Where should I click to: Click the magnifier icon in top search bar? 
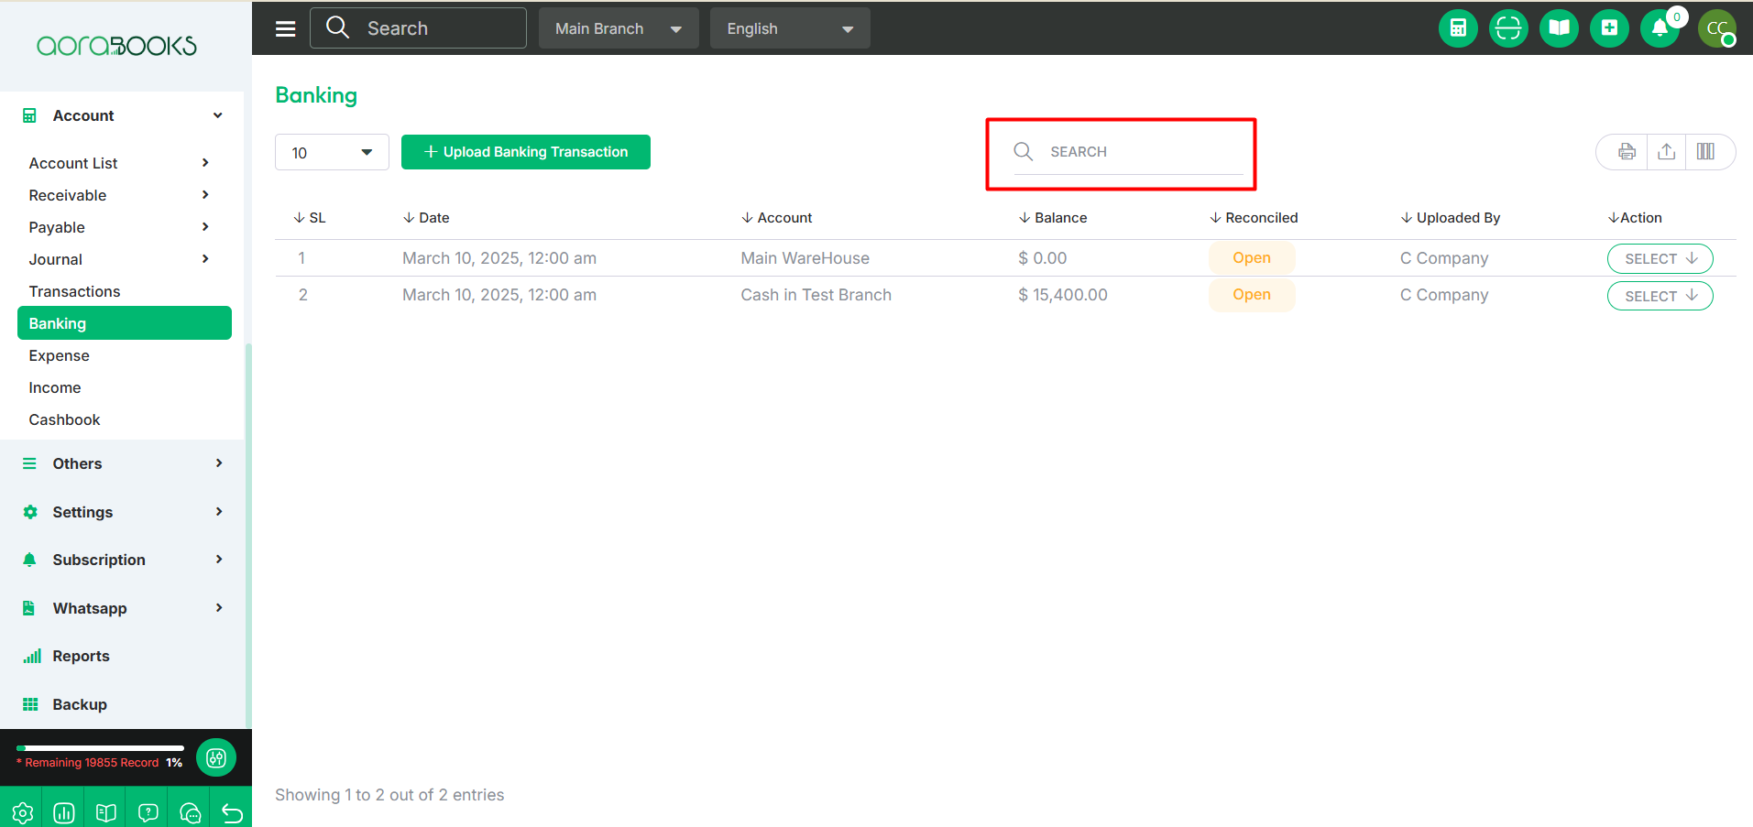[x=338, y=27]
